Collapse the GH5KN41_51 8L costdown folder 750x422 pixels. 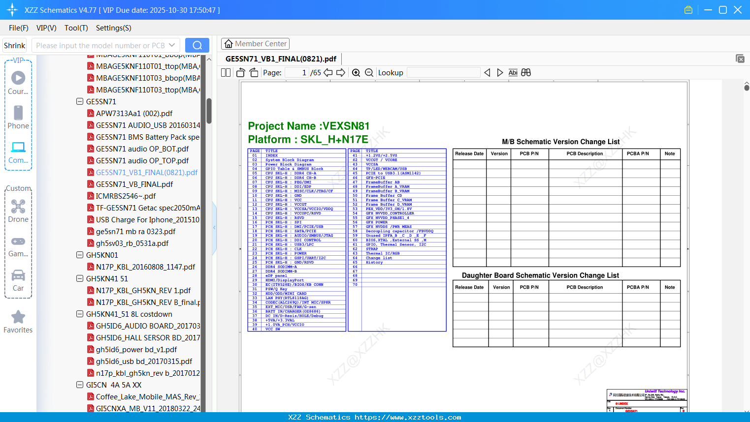(80, 314)
